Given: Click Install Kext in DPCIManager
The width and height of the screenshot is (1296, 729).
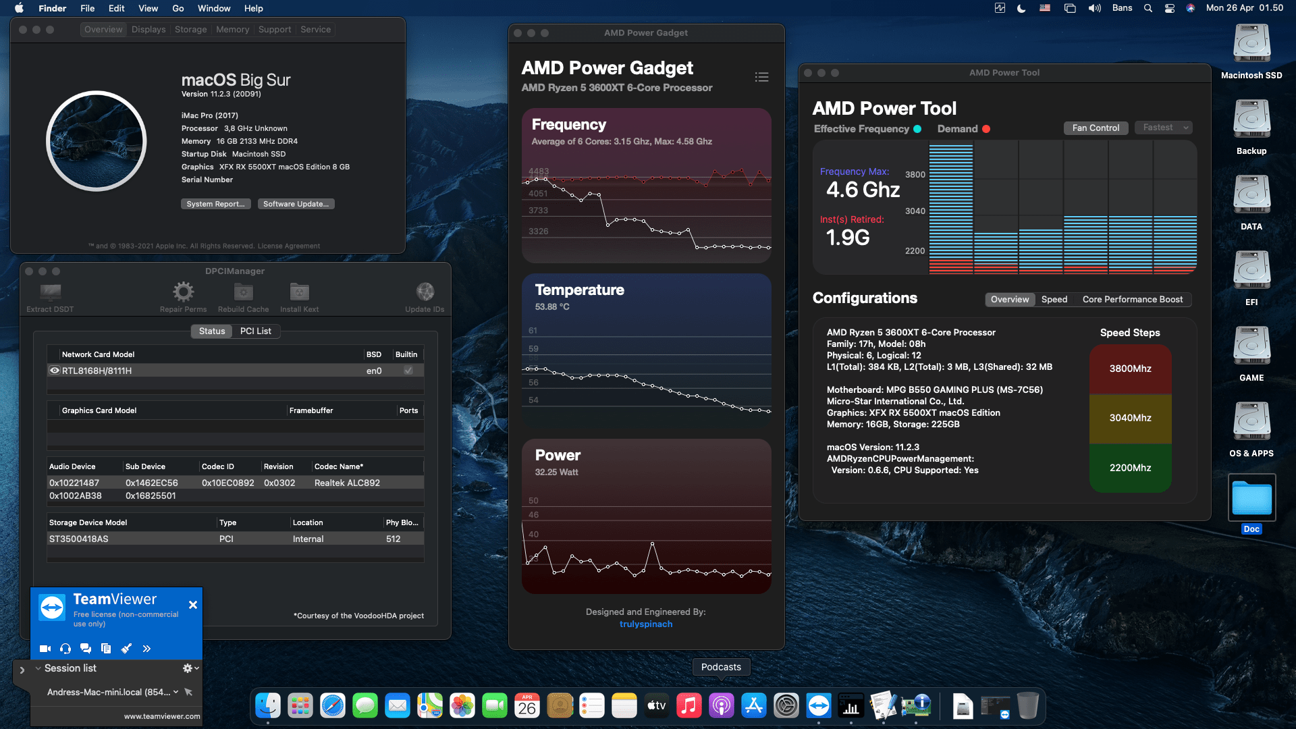Looking at the screenshot, I should [299, 298].
